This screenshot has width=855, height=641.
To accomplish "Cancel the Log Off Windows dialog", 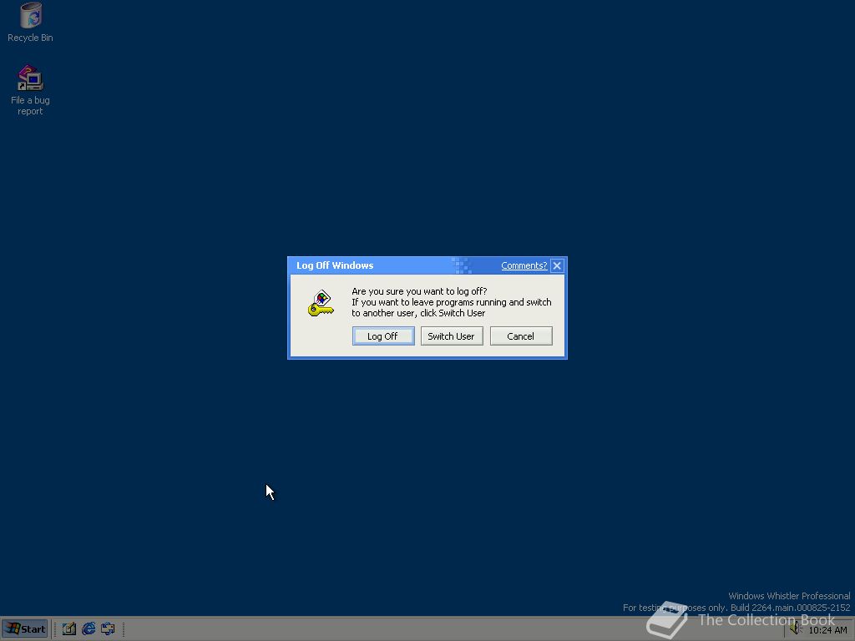I will tap(521, 336).
